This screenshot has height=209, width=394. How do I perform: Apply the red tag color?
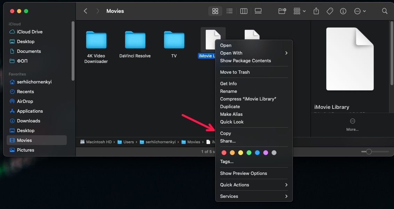coord(224,153)
